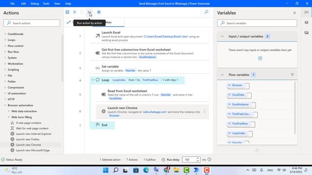The width and height of the screenshot is (312, 175).
Task: Expand the Conditionals actions group
Action: coord(5,34)
